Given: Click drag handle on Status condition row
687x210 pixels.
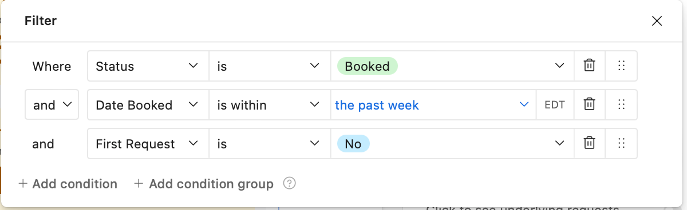Looking at the screenshot, I should click(621, 66).
